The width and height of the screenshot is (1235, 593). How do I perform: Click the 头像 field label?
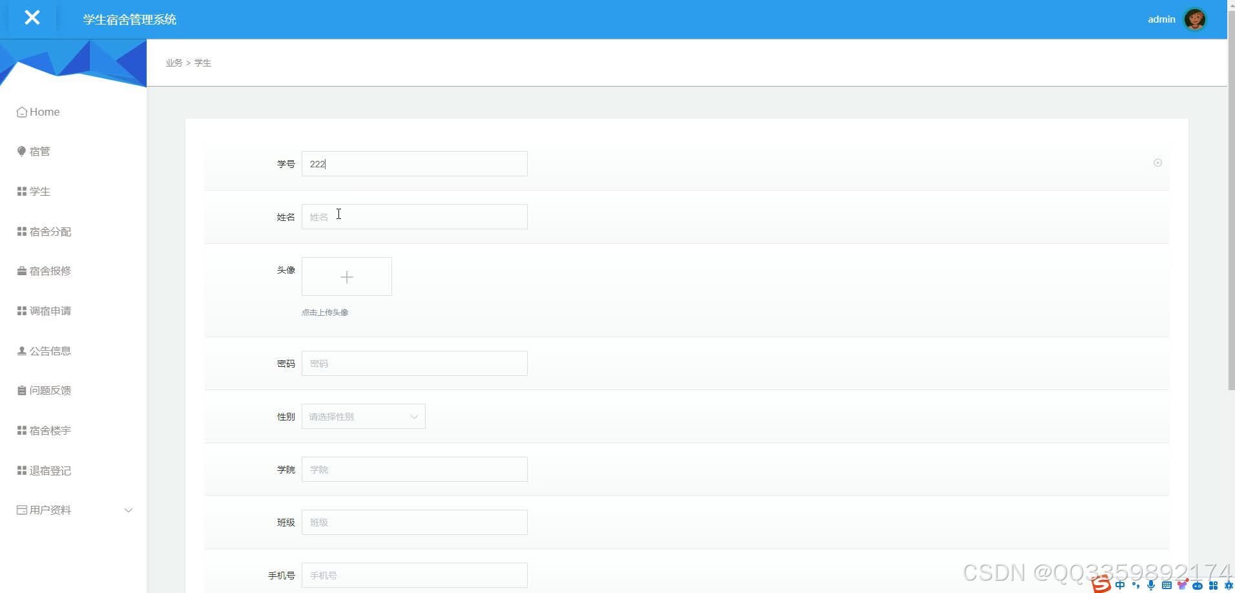286,270
